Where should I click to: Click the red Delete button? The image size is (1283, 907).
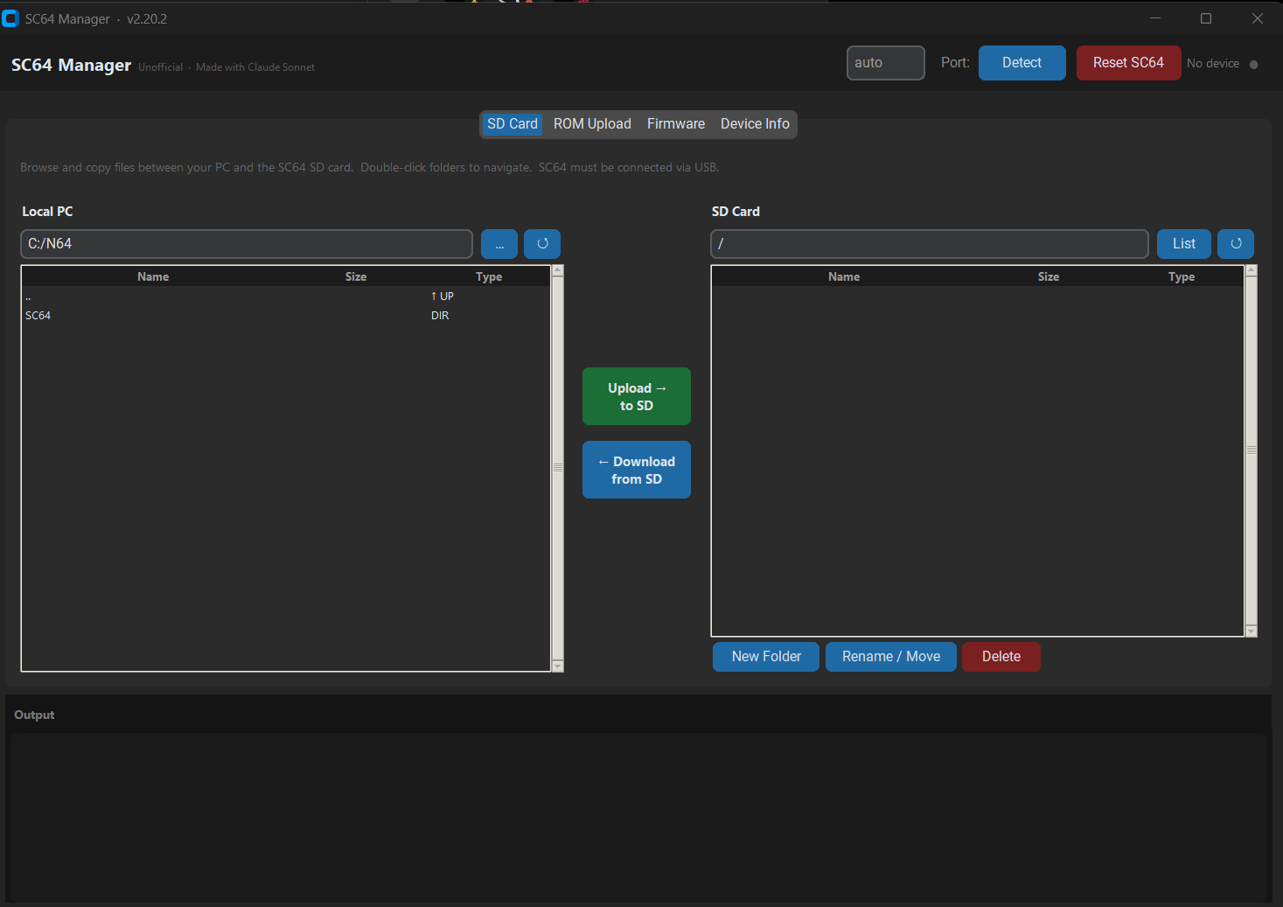(x=1001, y=657)
